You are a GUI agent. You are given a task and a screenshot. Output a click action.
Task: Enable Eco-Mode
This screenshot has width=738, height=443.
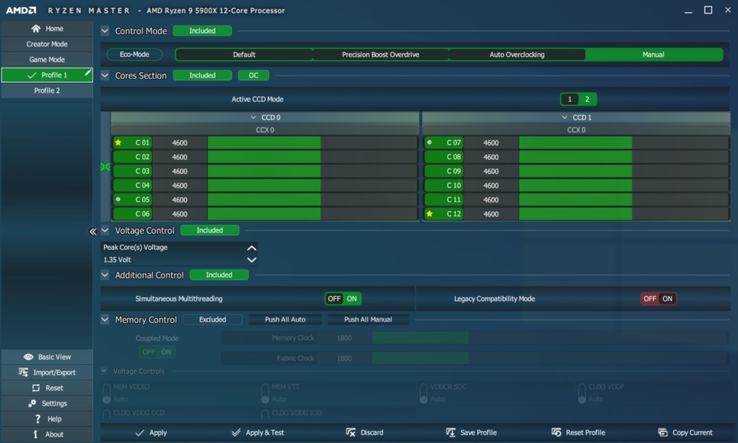pyautogui.click(x=134, y=55)
